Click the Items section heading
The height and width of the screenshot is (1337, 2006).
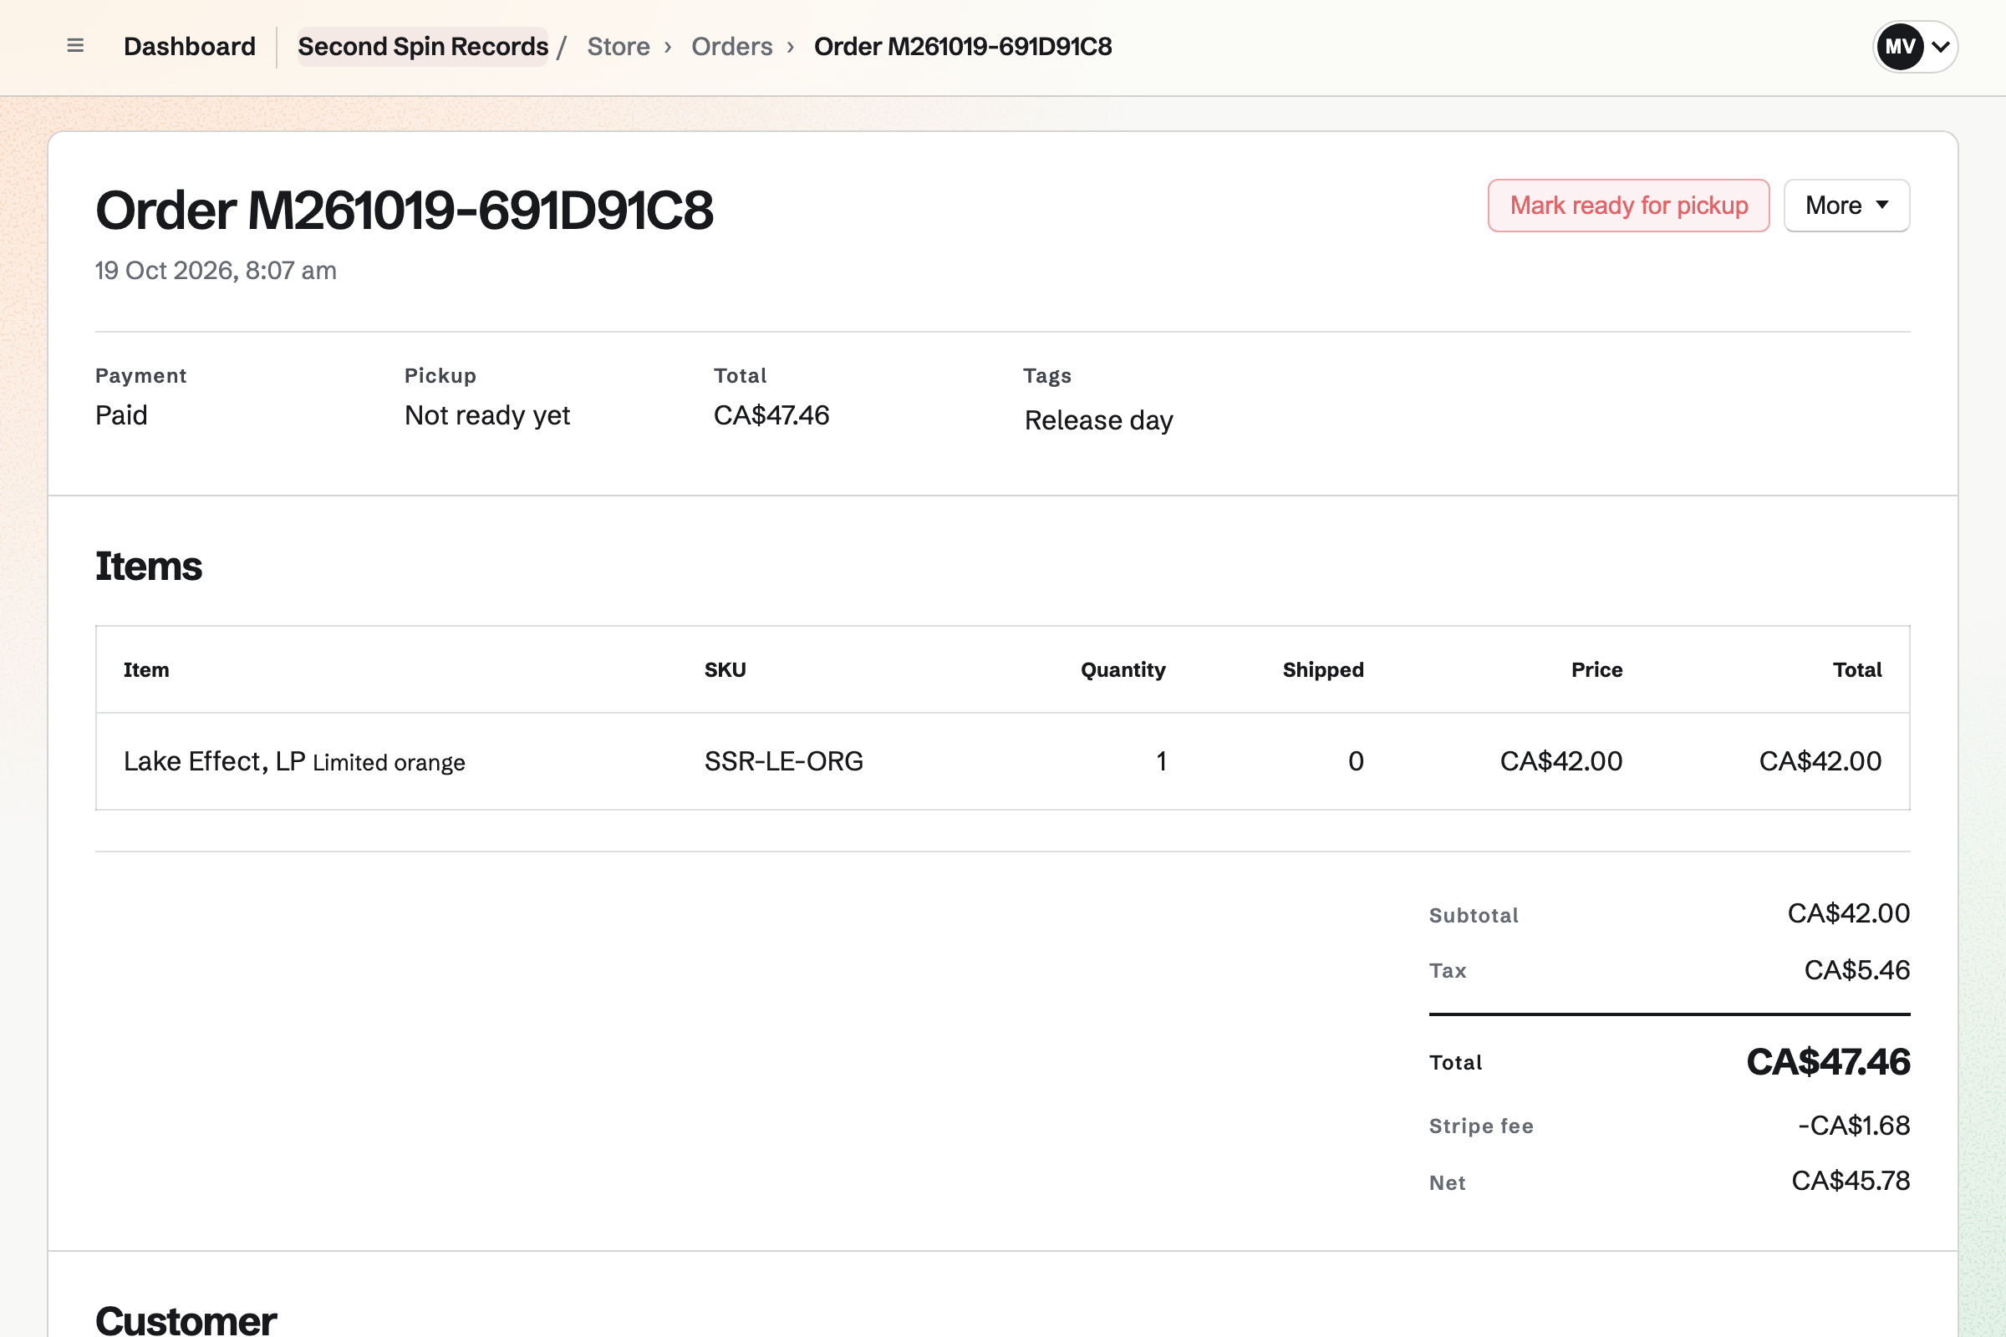[x=149, y=567]
